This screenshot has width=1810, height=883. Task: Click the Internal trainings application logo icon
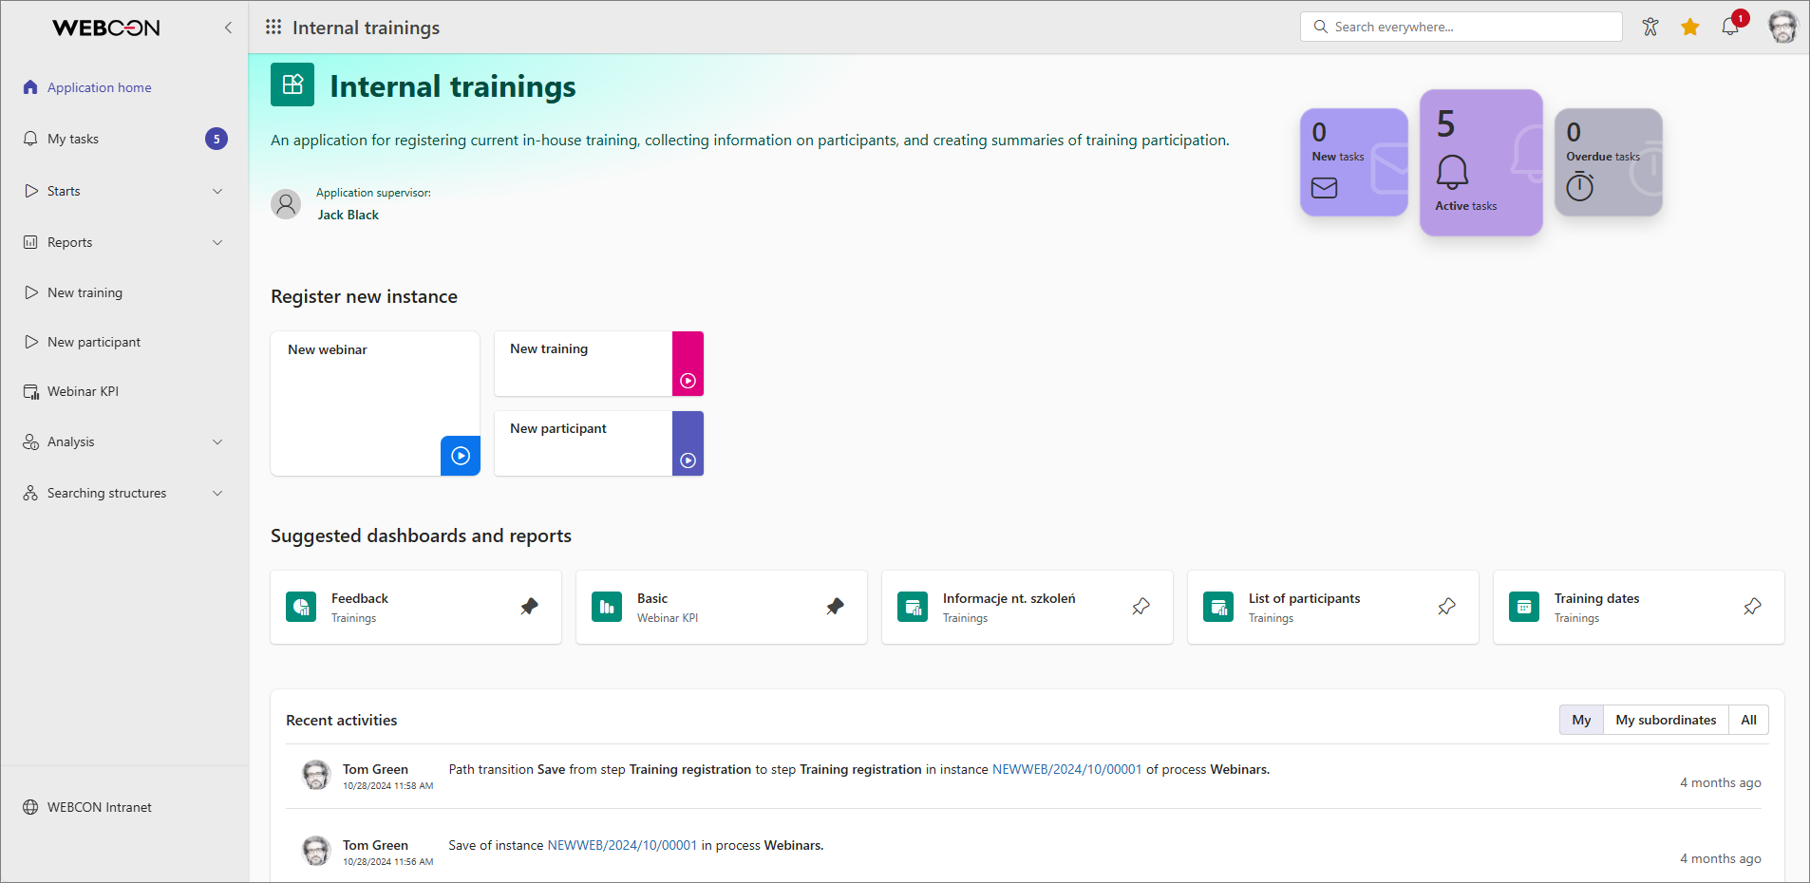point(292,85)
